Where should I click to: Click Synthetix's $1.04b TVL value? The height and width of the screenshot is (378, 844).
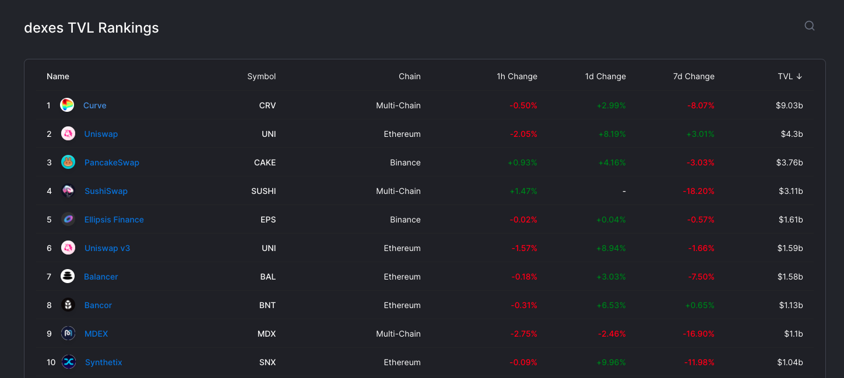pyautogui.click(x=790, y=362)
